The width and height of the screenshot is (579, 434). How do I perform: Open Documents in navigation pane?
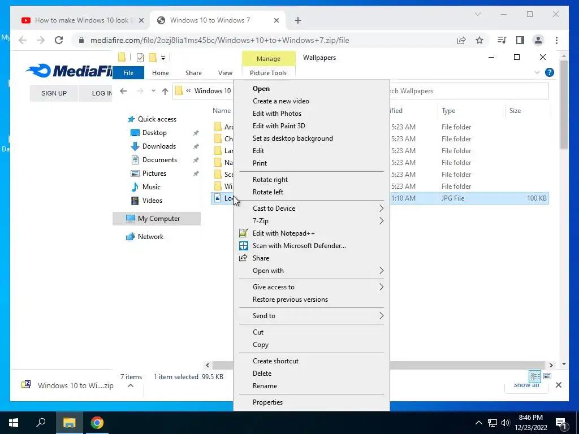pyautogui.click(x=159, y=160)
